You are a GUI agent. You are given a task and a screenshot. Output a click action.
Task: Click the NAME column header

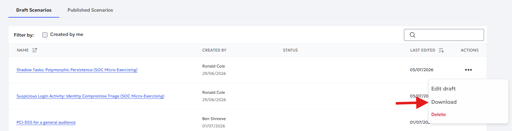click(23, 50)
